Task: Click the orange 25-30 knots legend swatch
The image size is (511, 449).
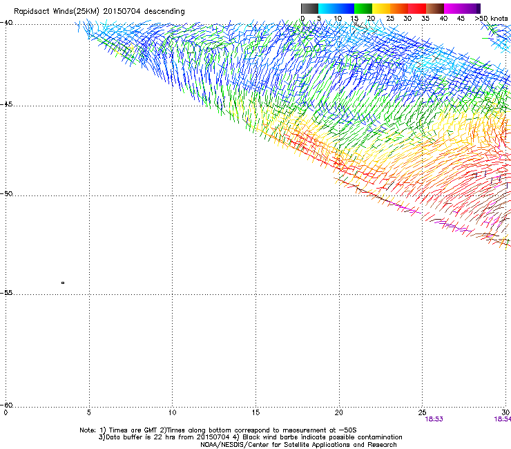Action: click(399, 8)
